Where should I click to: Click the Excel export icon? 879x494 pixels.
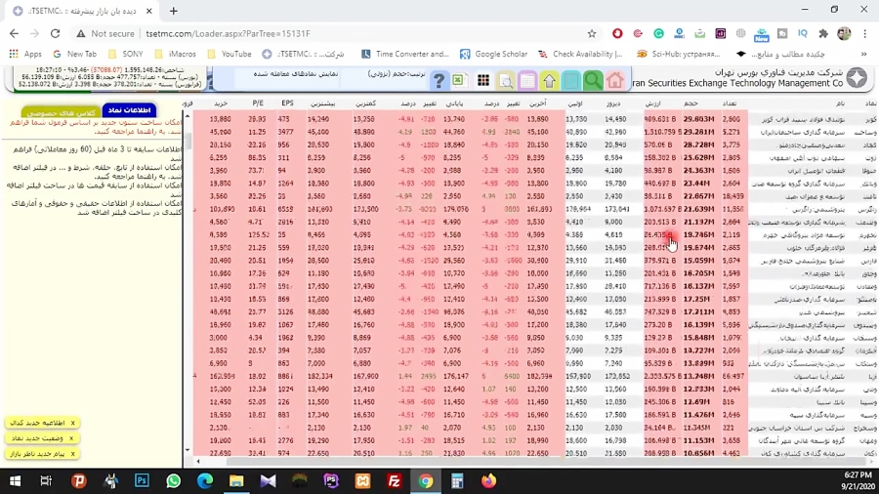point(458,81)
